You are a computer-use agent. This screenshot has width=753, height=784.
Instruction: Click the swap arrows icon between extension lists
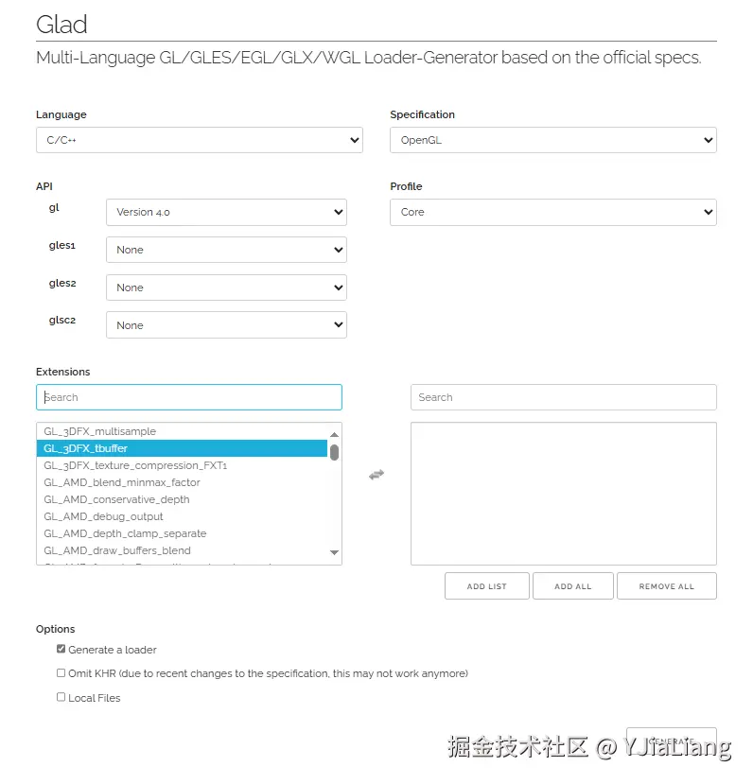(x=376, y=474)
